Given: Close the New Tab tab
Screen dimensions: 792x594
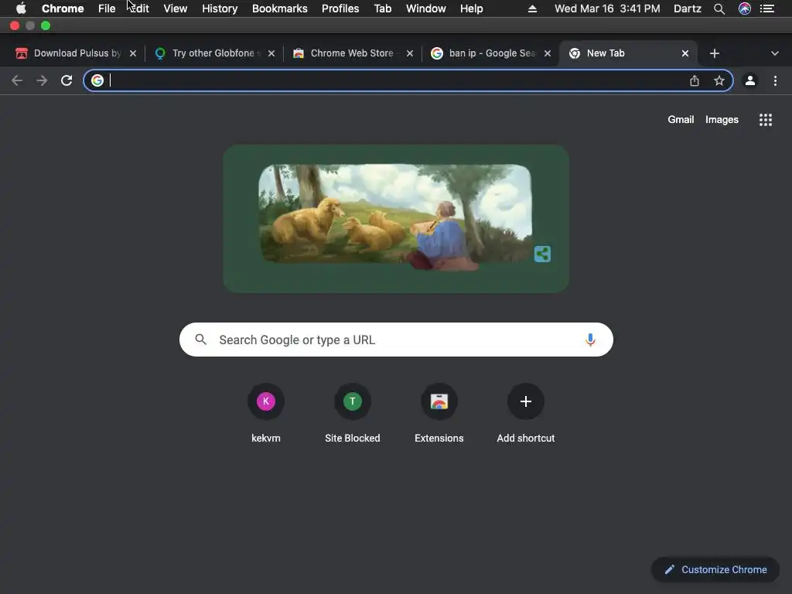Looking at the screenshot, I should coord(685,53).
